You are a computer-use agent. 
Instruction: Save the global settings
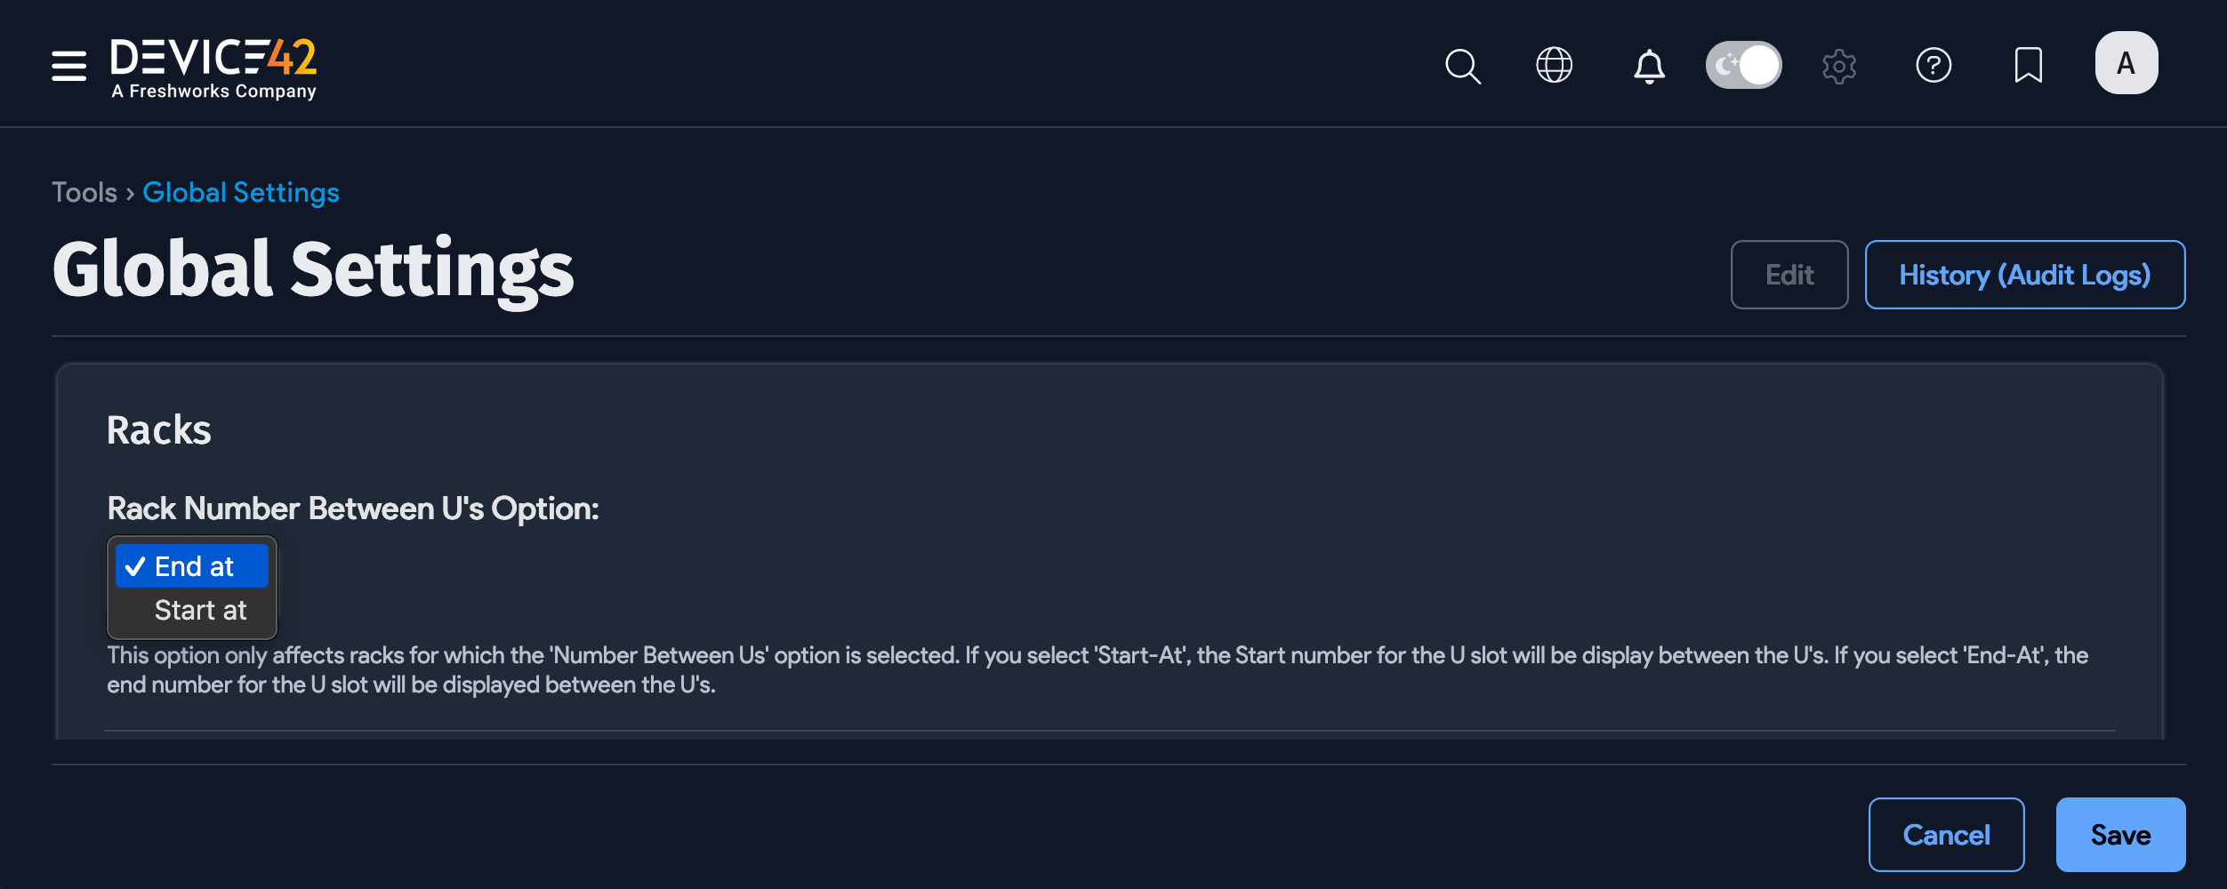2120,835
